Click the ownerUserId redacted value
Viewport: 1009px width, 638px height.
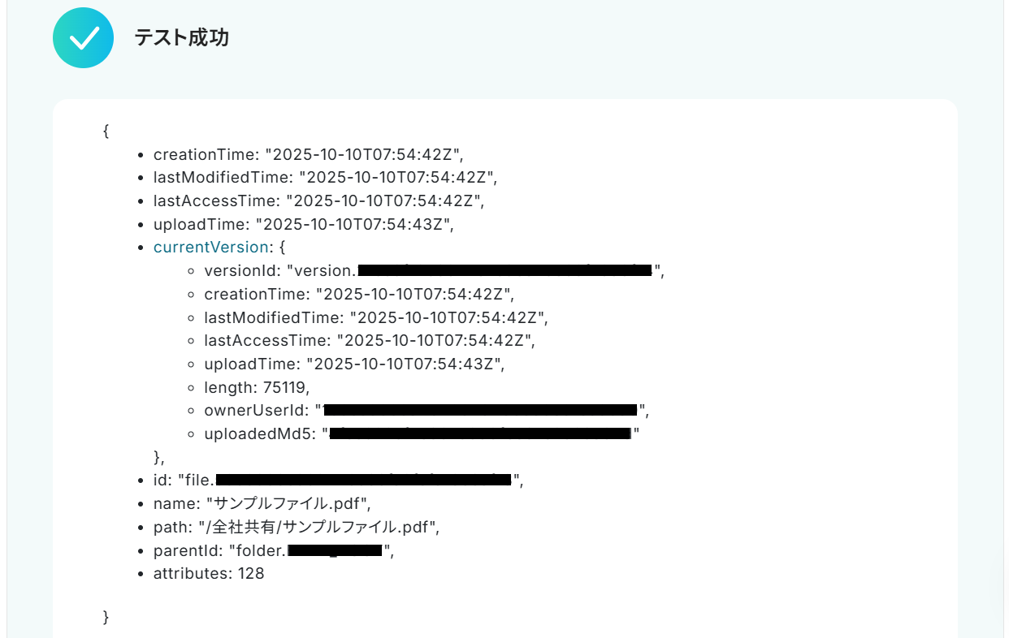(x=479, y=411)
